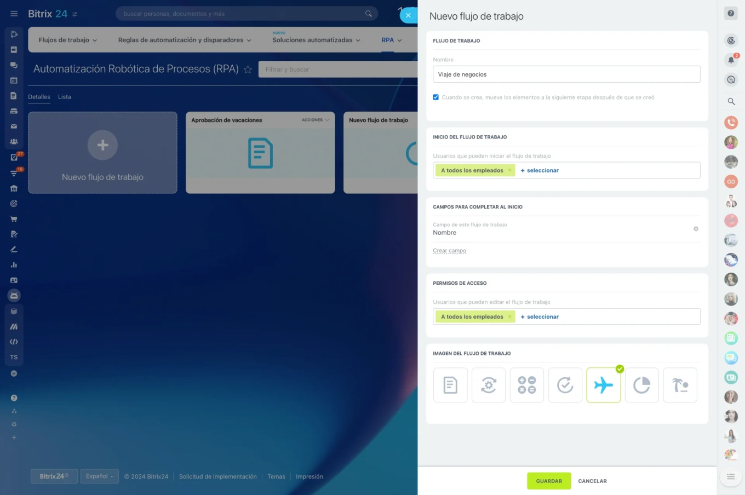745x495 pixels.
Task: Expand Flujos de trabajo dropdown menu
Action: coord(67,40)
